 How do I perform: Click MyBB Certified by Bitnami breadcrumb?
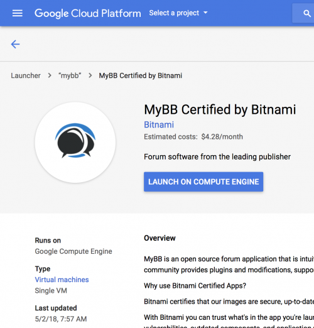tap(141, 75)
